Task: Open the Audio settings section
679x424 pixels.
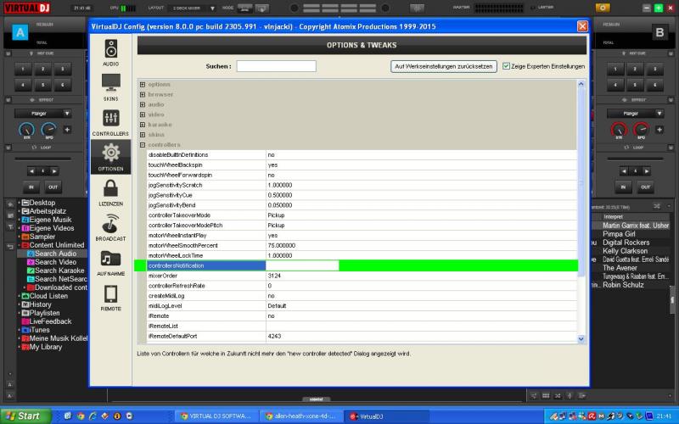Action: [111, 53]
